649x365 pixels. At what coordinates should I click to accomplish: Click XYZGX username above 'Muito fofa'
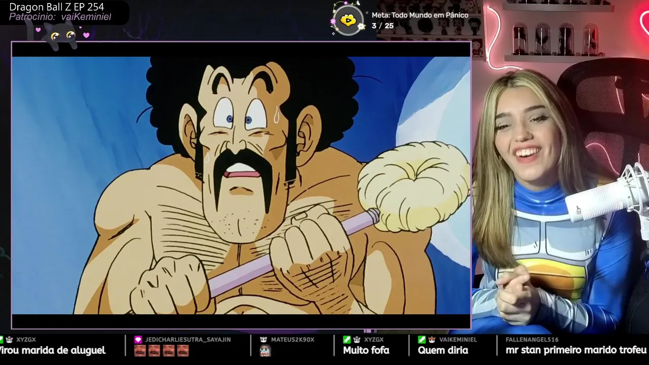point(374,340)
